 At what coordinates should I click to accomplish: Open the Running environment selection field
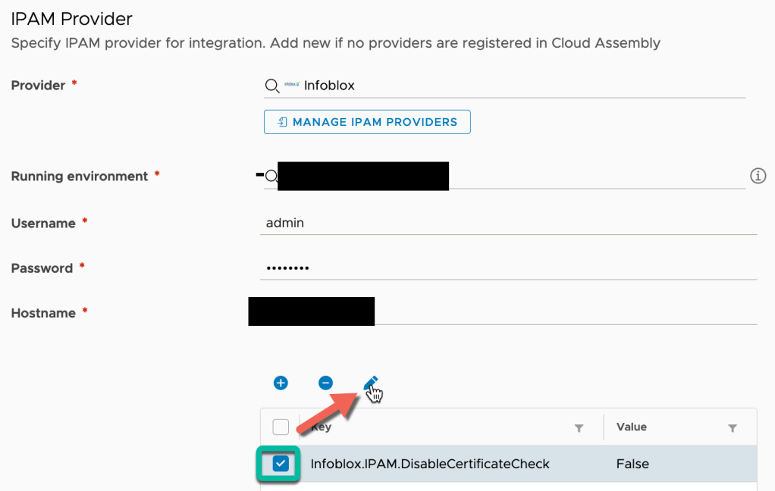pos(591,176)
